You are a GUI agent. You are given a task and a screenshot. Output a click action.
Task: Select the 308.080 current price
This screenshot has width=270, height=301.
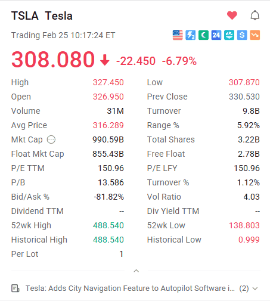53,60
